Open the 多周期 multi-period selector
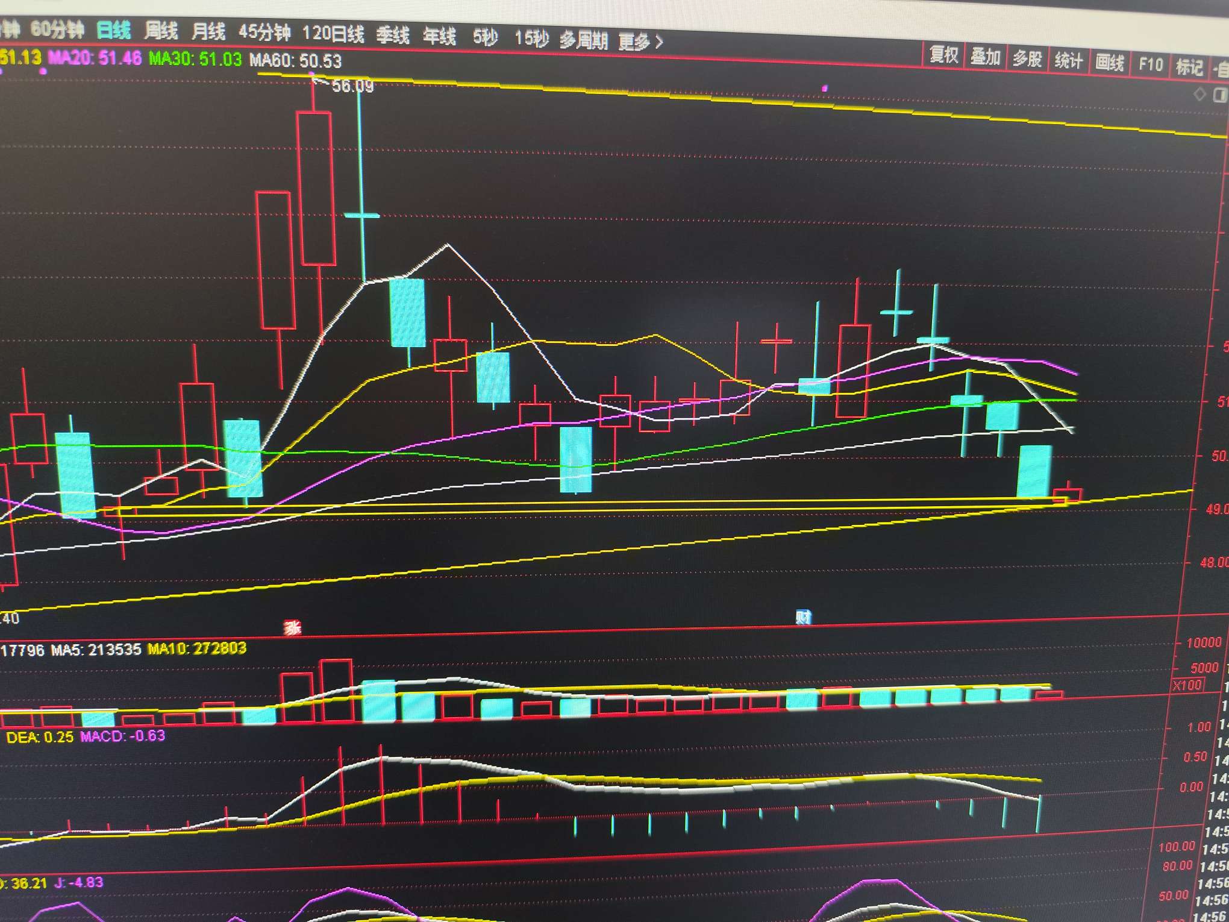Screen dimensions: 1229x922 583,40
